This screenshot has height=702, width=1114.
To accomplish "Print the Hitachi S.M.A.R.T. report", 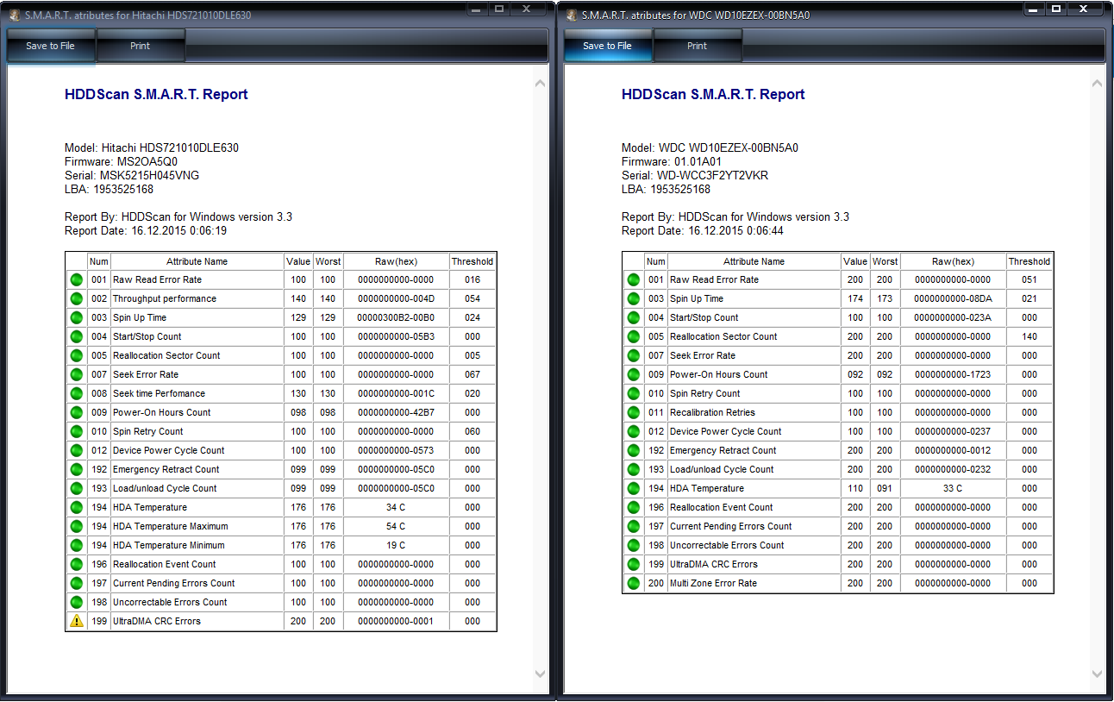I will click(141, 46).
